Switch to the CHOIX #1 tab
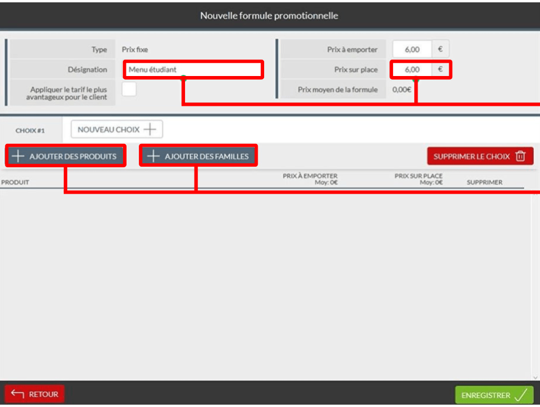Screen dimensions: 540x407 (30, 130)
